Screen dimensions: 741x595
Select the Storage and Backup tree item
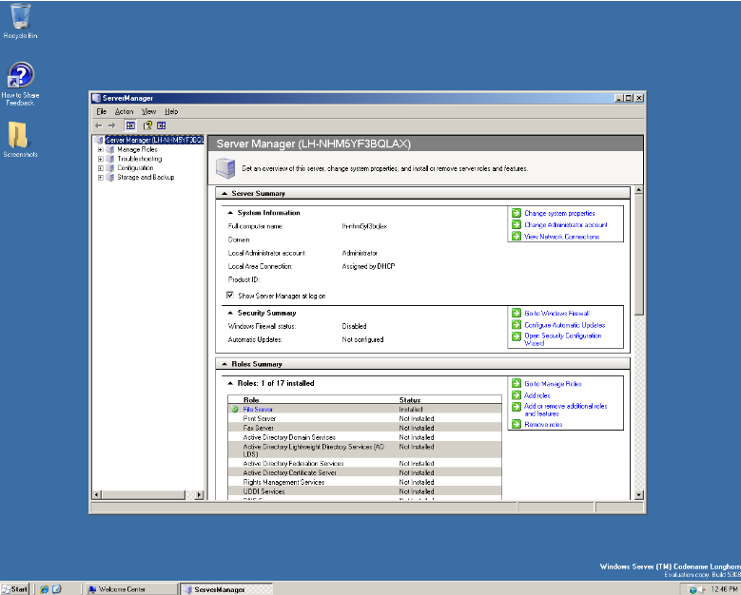pos(146,178)
